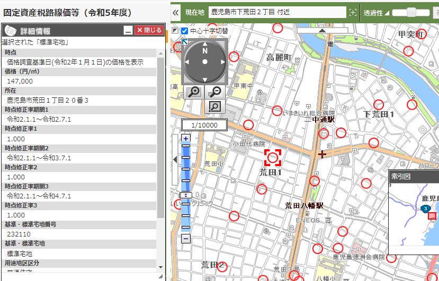The height and width of the screenshot is (281, 439).
Task: Click the zoom-in magnifier icon
Action: pyautogui.click(x=194, y=92)
